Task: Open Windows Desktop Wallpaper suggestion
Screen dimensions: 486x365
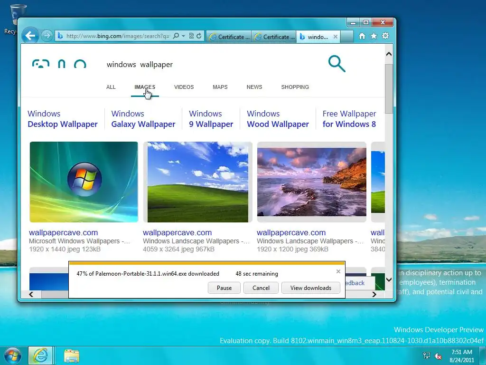Action: pyautogui.click(x=62, y=119)
